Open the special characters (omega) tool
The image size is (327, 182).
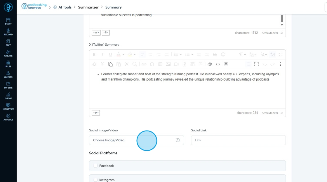[152, 64]
